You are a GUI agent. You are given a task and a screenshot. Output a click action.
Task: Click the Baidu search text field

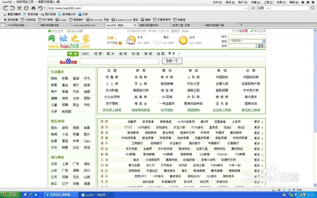tap(119, 61)
